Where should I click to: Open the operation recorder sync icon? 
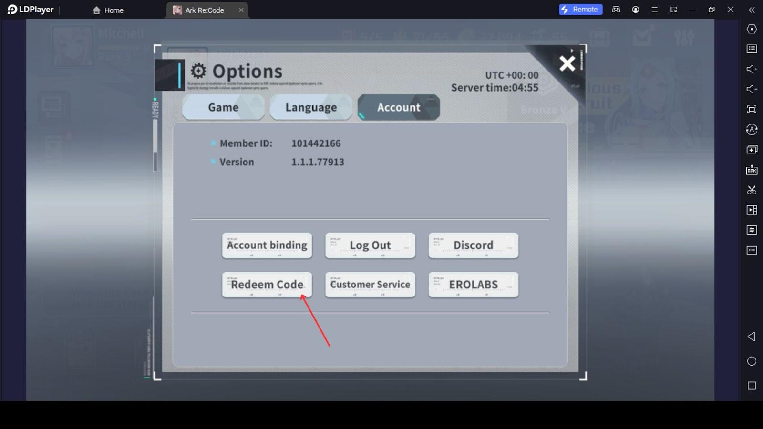click(752, 130)
